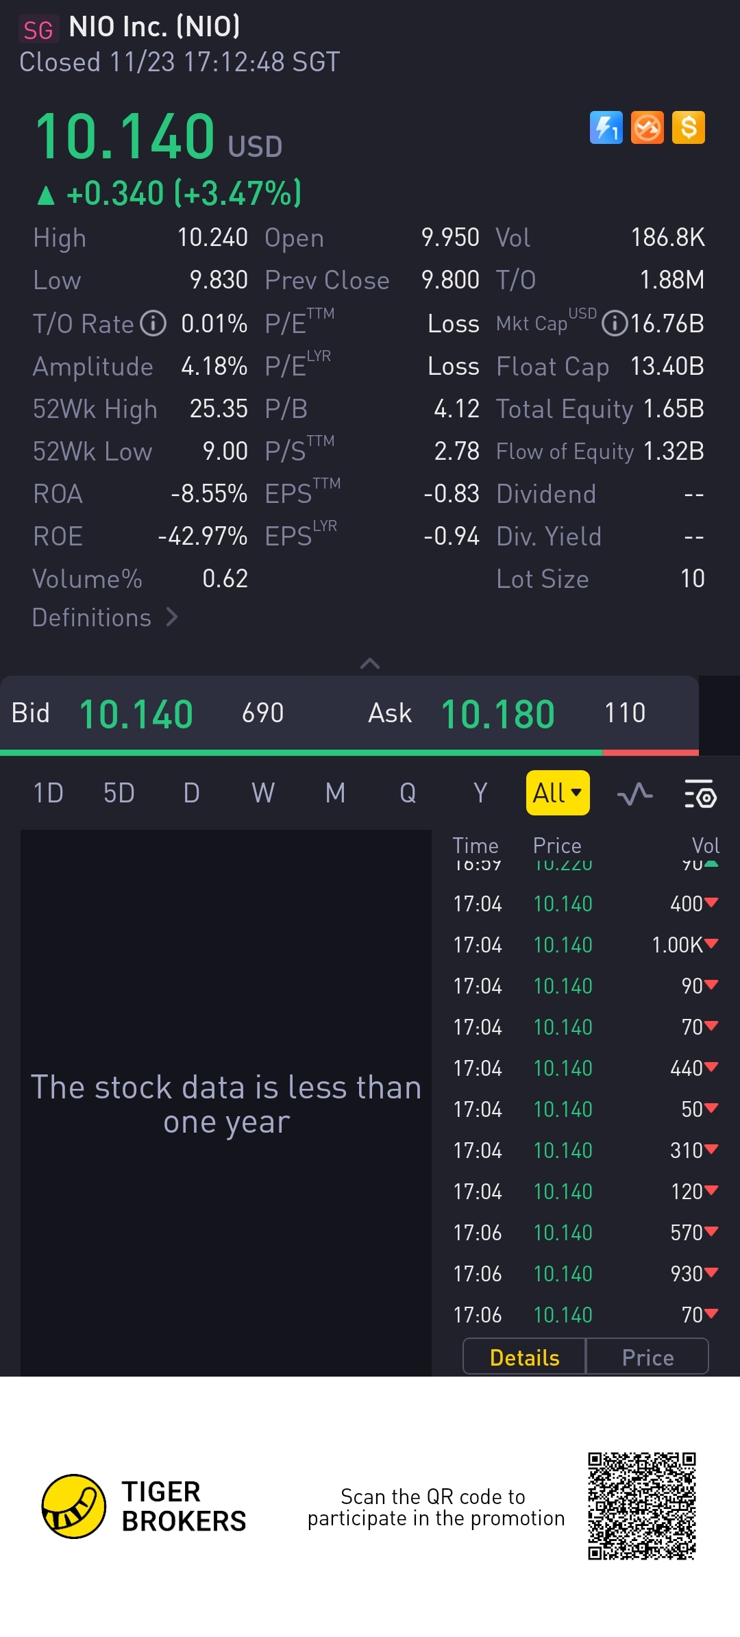This screenshot has height=1637, width=740.
Task: Tap the Bid price 10.140
Action: (136, 714)
